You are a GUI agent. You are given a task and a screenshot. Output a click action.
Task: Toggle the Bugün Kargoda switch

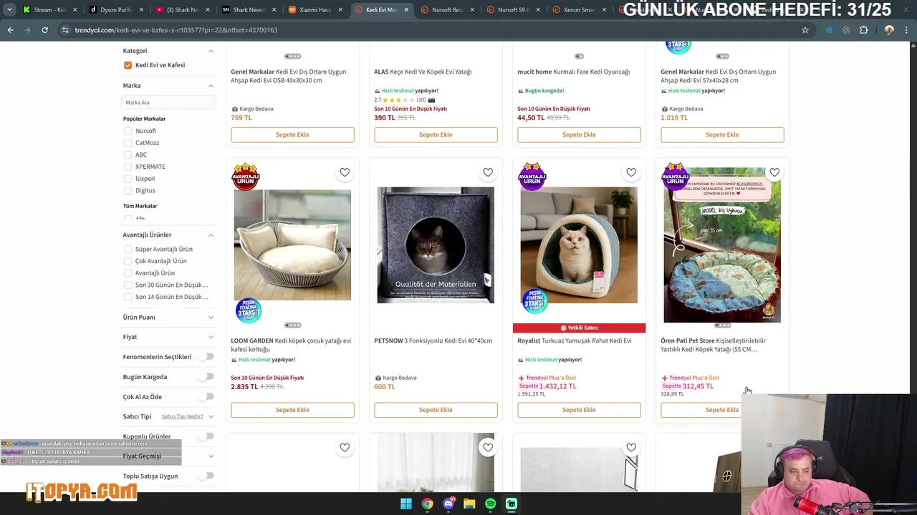[206, 376]
